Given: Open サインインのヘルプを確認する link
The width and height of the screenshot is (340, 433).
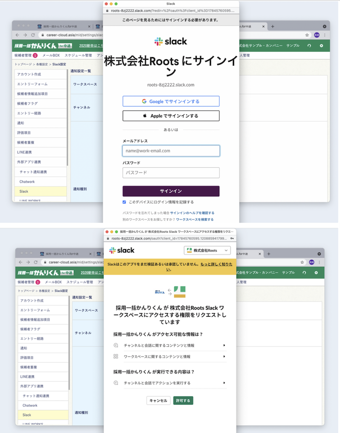Looking at the screenshot, I should click(x=192, y=213).
